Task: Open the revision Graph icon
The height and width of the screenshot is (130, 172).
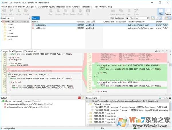Action: (x=136, y=12)
